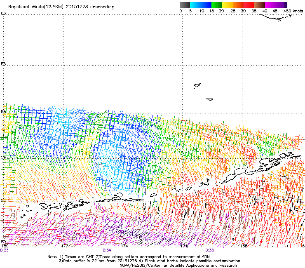The width and height of the screenshot is (305, 268).
Task: Click the NOAA/NESDIS credit line
Action: coord(178,266)
